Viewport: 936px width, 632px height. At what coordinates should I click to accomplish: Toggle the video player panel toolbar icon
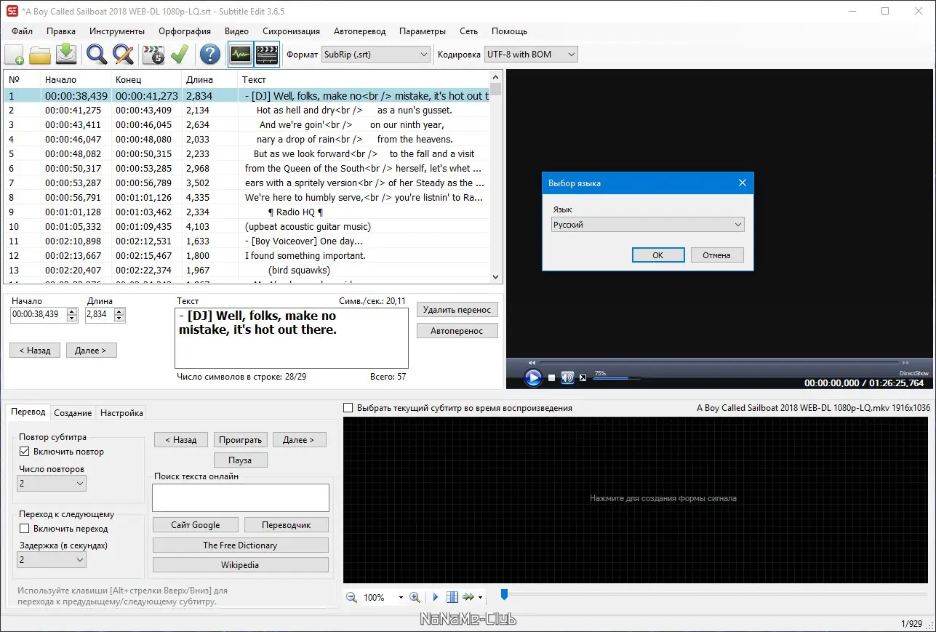coord(268,55)
